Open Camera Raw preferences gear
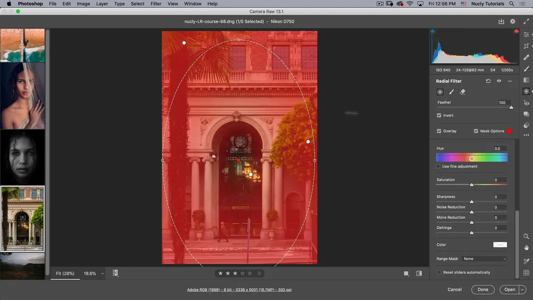 [513, 21]
